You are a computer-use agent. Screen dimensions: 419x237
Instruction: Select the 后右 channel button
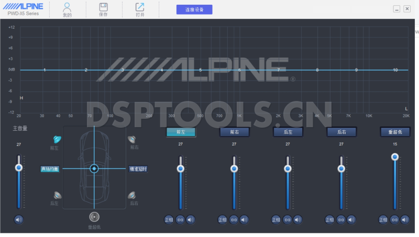point(341,132)
